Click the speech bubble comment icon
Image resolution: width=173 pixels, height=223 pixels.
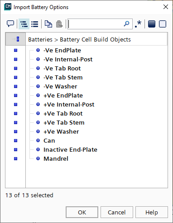click(x=10, y=24)
